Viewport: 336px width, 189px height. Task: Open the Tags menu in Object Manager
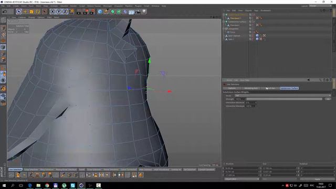(256, 10)
